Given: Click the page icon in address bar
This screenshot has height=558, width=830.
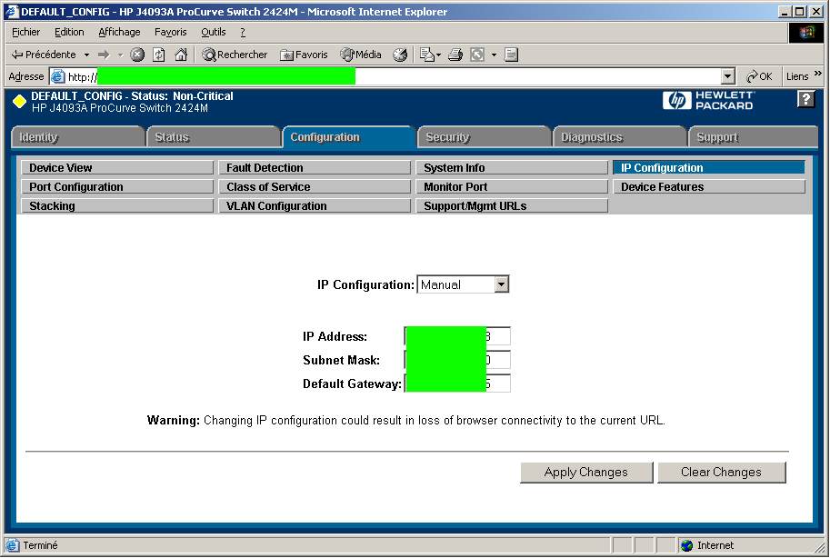Looking at the screenshot, I should pos(57,76).
